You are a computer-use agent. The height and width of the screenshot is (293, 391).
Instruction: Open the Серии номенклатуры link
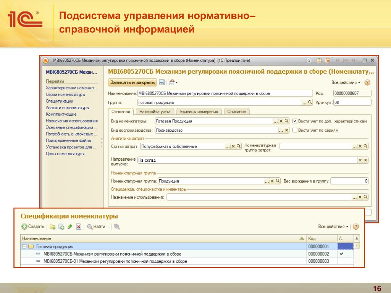click(x=65, y=95)
